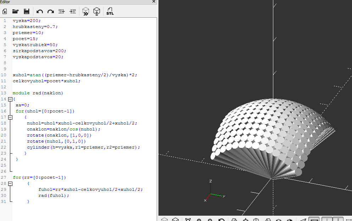Open a file using the folder icon
352x221 pixels.
click(x=15, y=11)
